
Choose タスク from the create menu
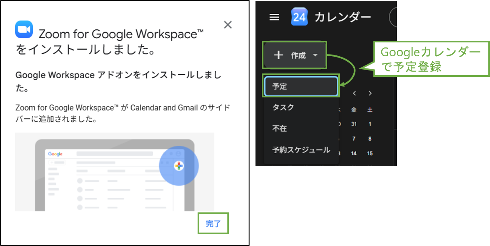[x=301, y=107]
